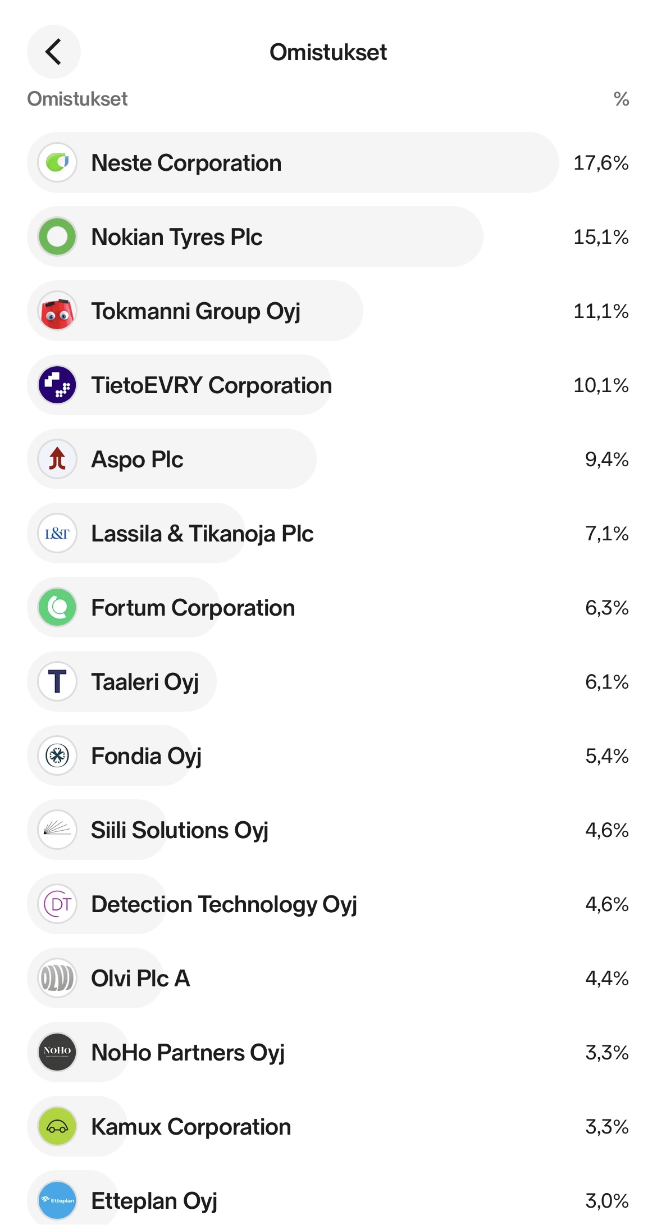Select the Lassila & Tikanoja Plc name
Viewport: 657px width, 1229px height.
[202, 534]
